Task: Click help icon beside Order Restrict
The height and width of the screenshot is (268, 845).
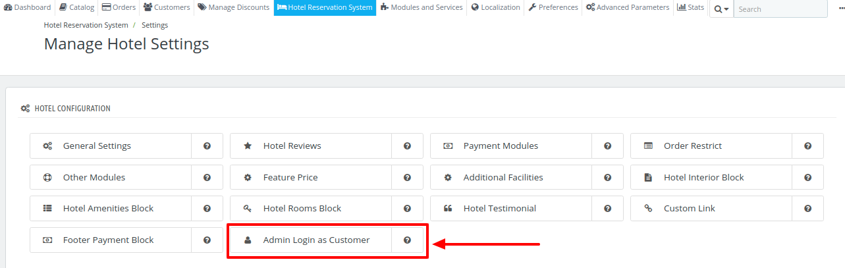Action: [x=807, y=146]
